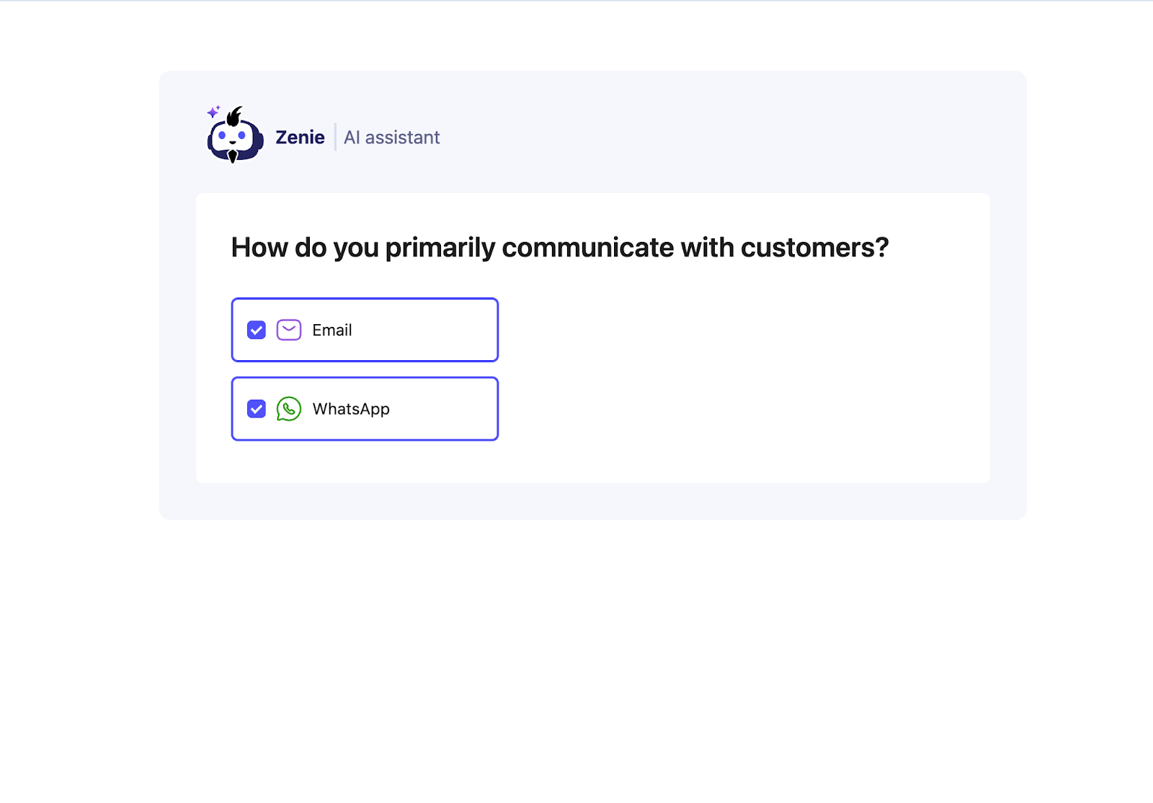The width and height of the screenshot is (1153, 803).
Task: Uncheck the Email checkbox
Action: (x=257, y=330)
